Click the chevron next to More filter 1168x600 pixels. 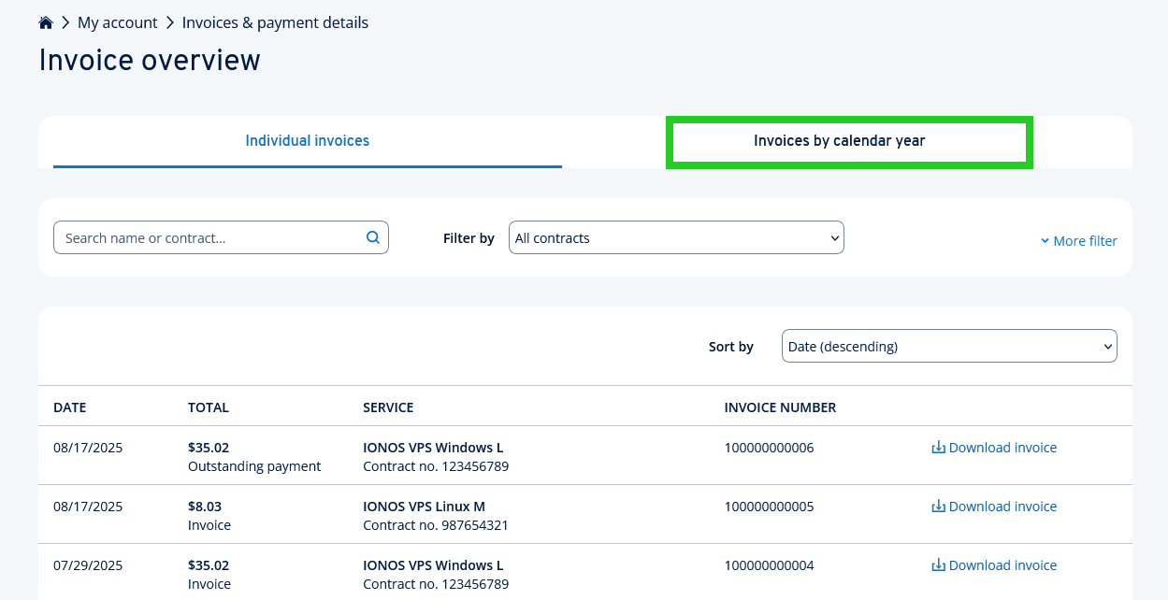[x=1045, y=240]
